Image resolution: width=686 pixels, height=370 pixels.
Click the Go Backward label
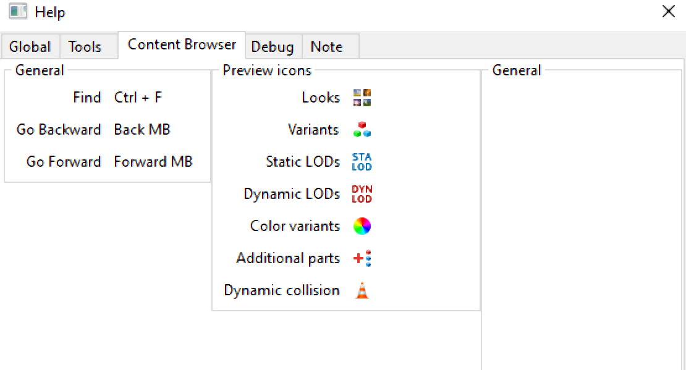tap(59, 130)
